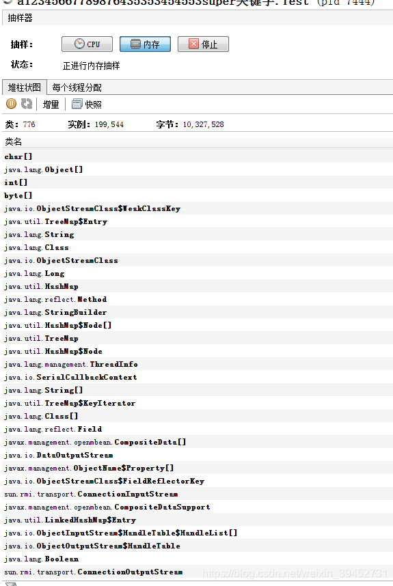The image size is (393, 586).
Task: Select java.lang.String[] row
Action: (198, 390)
